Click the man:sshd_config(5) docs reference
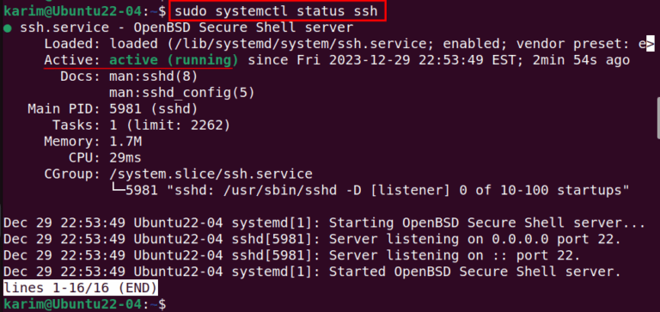This screenshot has width=660, height=312. 182,93
